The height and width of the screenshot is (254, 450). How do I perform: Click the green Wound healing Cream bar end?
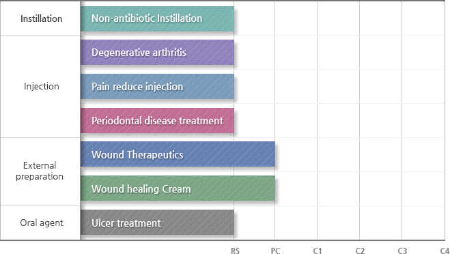click(x=274, y=188)
